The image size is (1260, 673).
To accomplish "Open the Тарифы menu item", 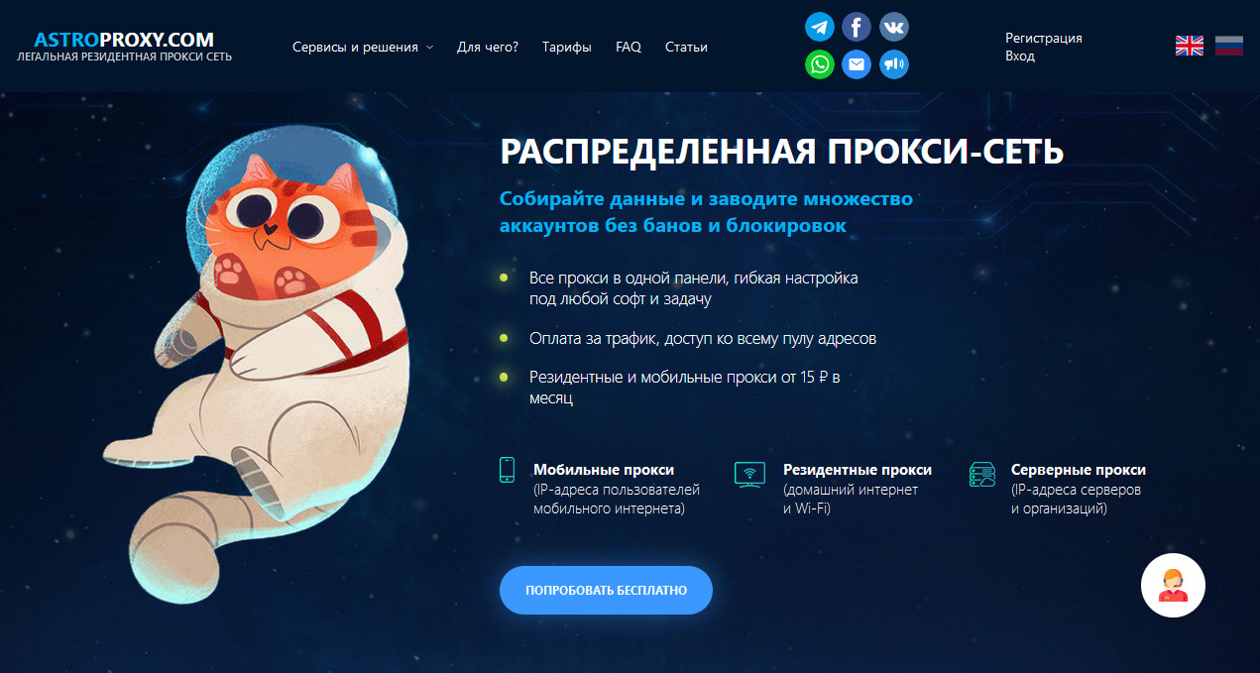I will point(567,47).
